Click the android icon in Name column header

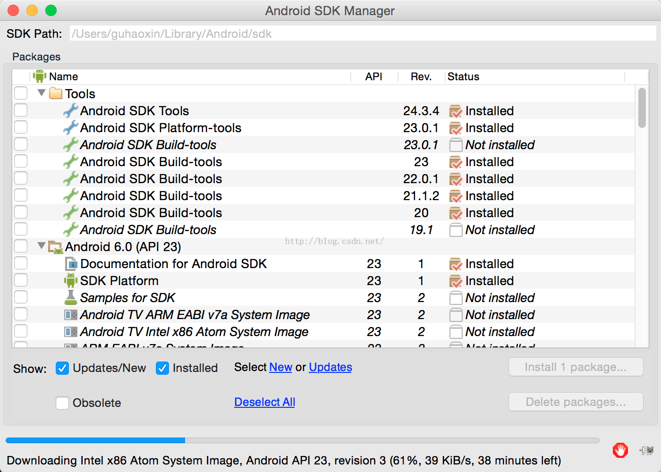coord(40,76)
